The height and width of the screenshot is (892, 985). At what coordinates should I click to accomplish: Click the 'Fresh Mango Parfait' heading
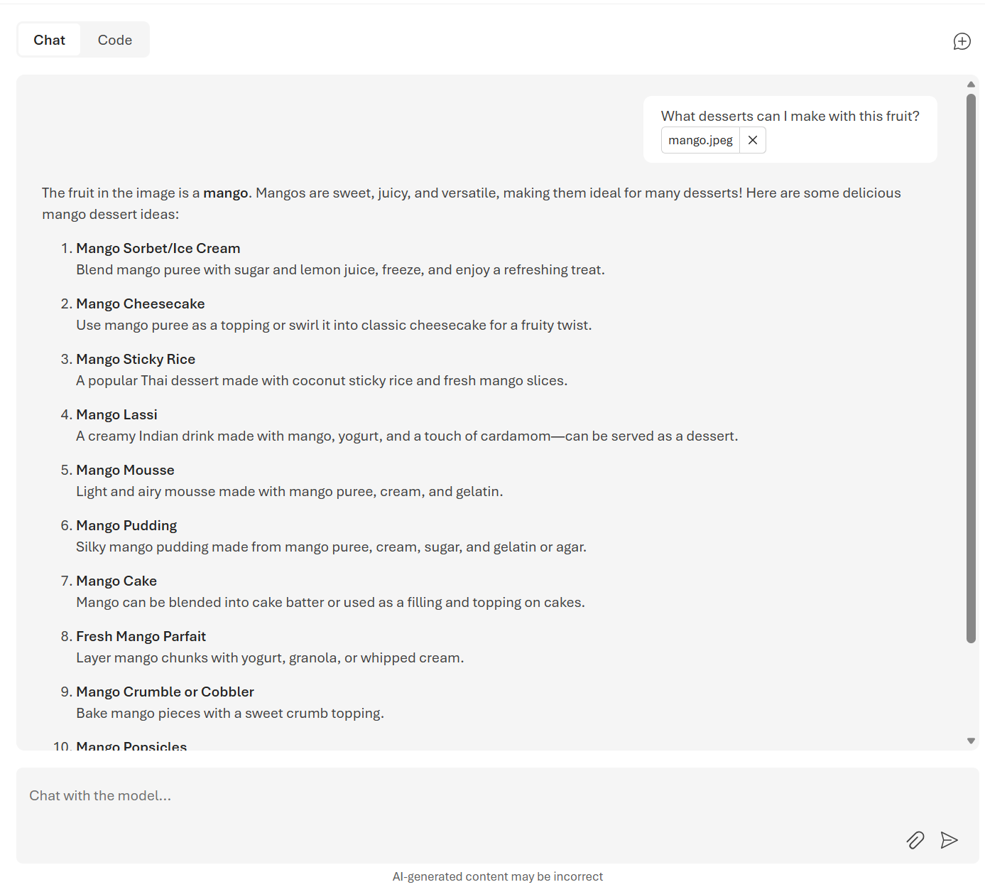pos(141,636)
